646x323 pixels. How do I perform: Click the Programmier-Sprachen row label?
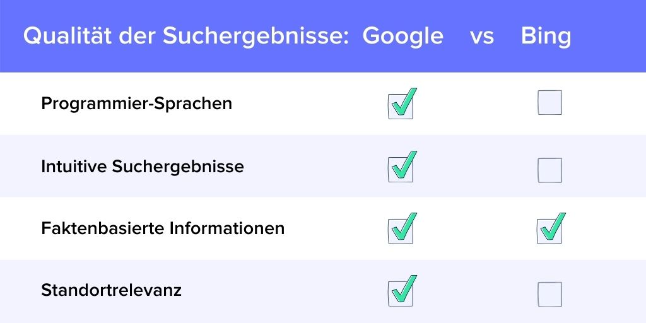click(x=136, y=103)
